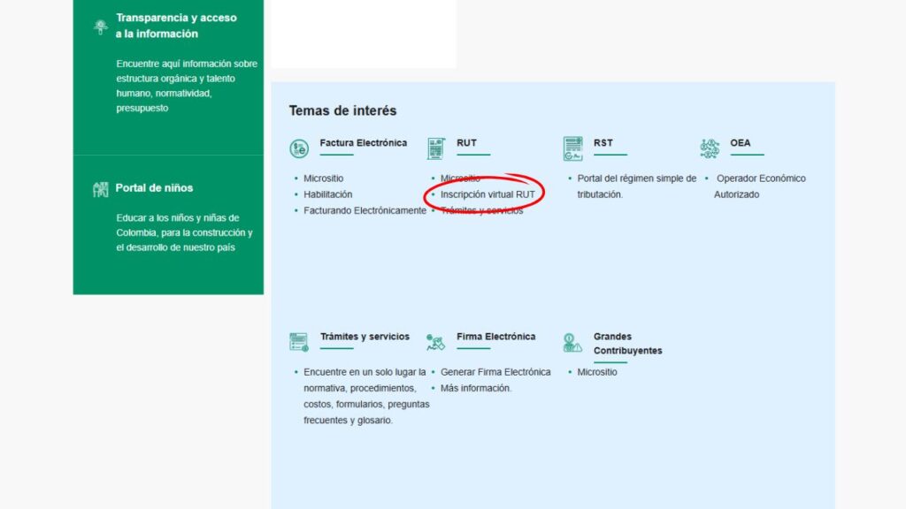Open Micrositio under Factura Electrónica
This screenshot has height=509, width=906.
point(323,179)
